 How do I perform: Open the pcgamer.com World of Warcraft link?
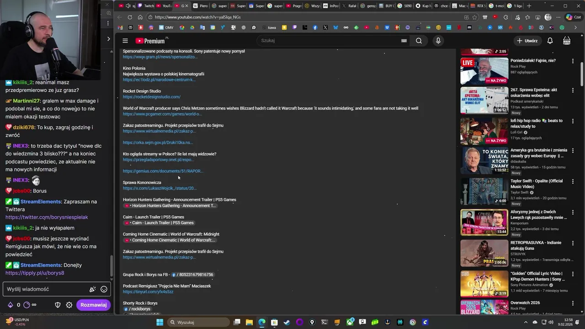coord(162,114)
